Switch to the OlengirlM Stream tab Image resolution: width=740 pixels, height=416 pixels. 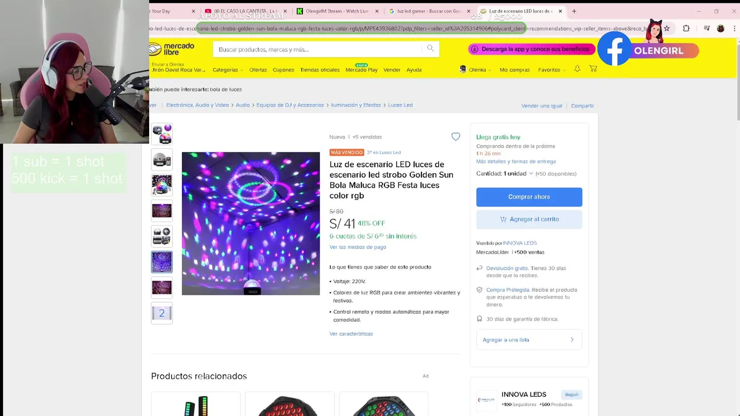338,11
